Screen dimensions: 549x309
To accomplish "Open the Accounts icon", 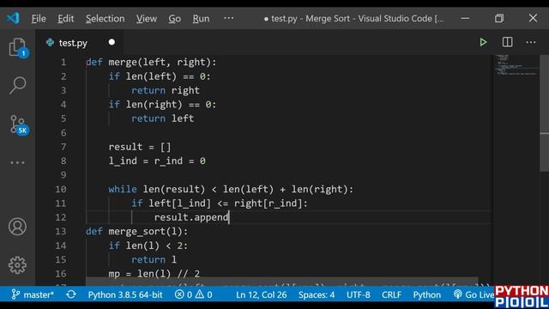I will 17,227.
